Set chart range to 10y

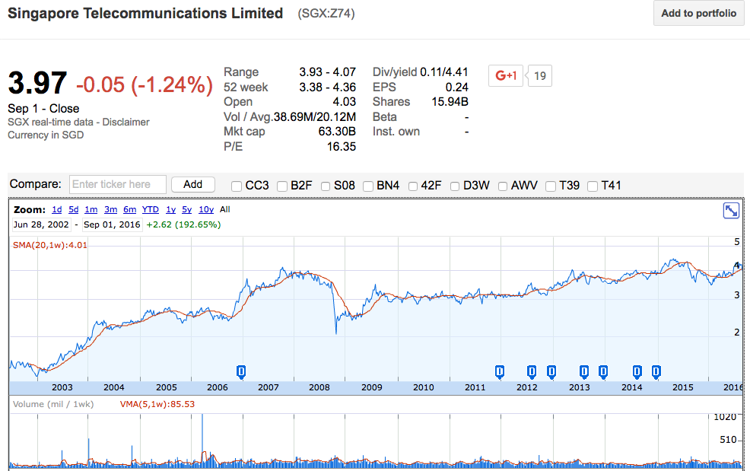click(x=205, y=209)
